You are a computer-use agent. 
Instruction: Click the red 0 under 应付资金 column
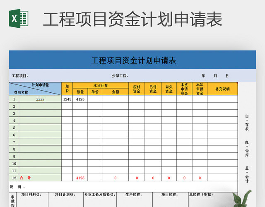137,178
